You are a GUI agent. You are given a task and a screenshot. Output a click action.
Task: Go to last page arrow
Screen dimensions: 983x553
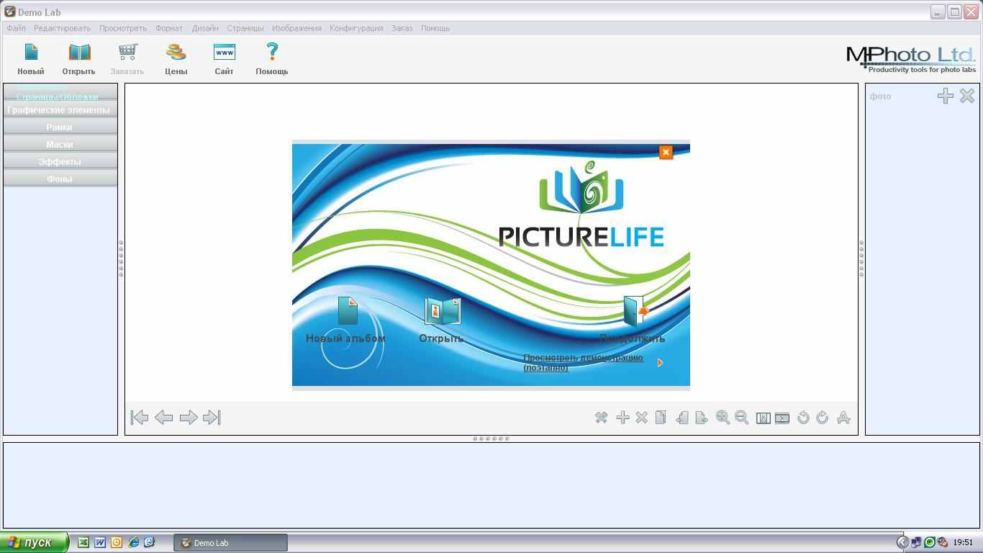coord(212,418)
